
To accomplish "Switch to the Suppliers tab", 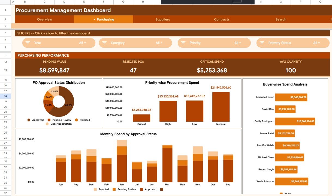I will [x=162, y=19].
